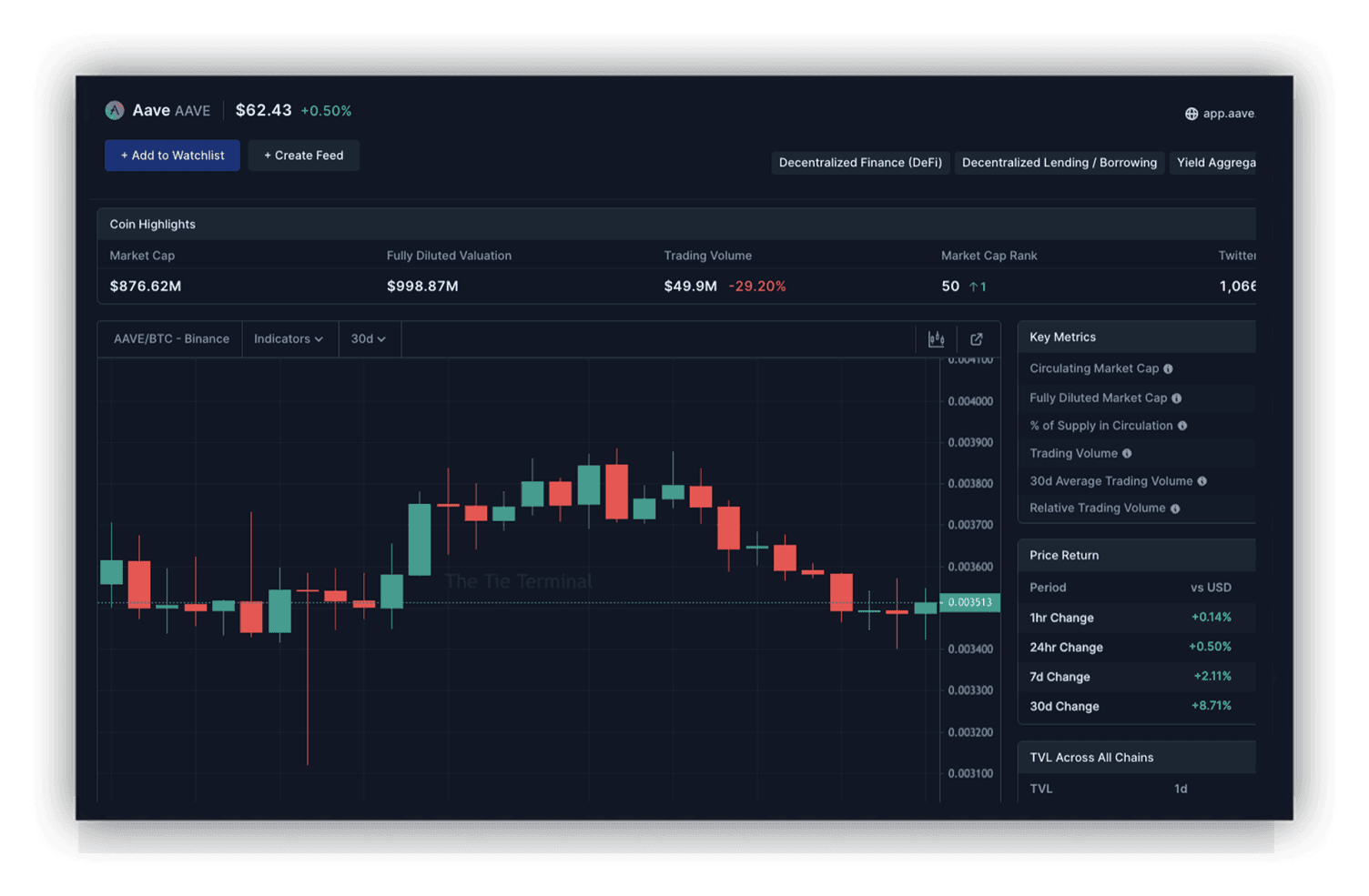Show info for Circulating Market Cap
This screenshot has height=896, width=1369.
pos(1168,369)
